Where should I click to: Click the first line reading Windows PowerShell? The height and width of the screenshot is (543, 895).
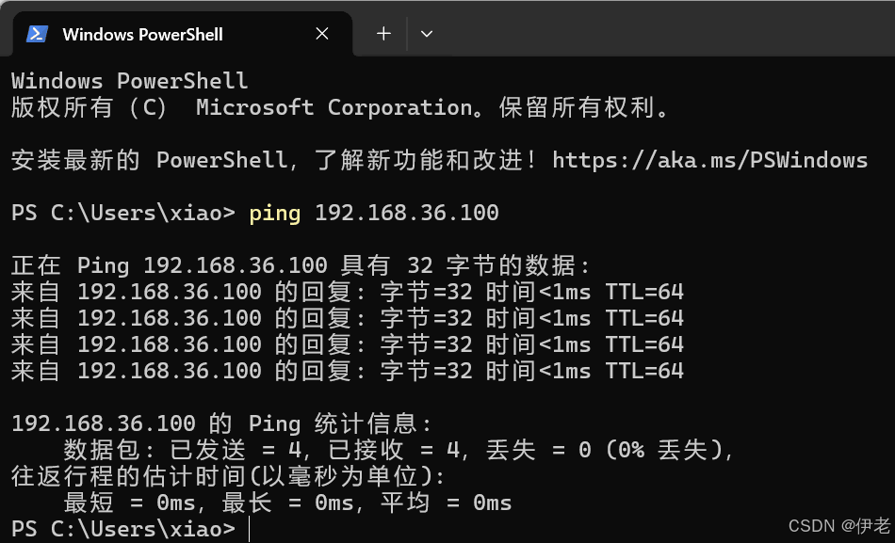coord(129,81)
